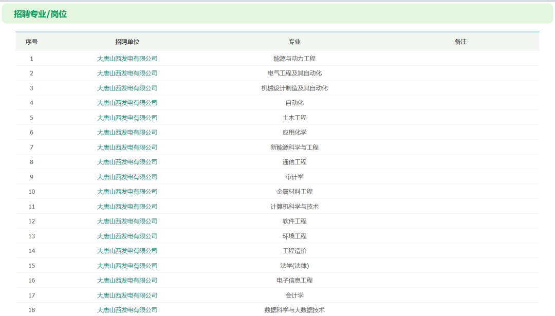Open 大唐山西发电有限公司 link in row 10
This screenshot has height=316, width=555.
coord(127,192)
